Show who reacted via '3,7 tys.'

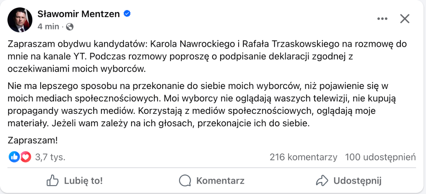pyautogui.click(x=50, y=157)
